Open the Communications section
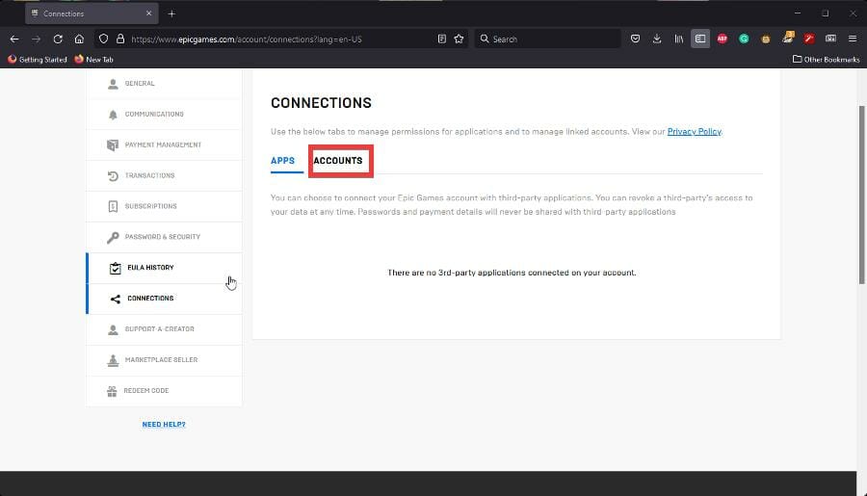Image resolution: width=867 pixels, height=496 pixels. (164, 115)
